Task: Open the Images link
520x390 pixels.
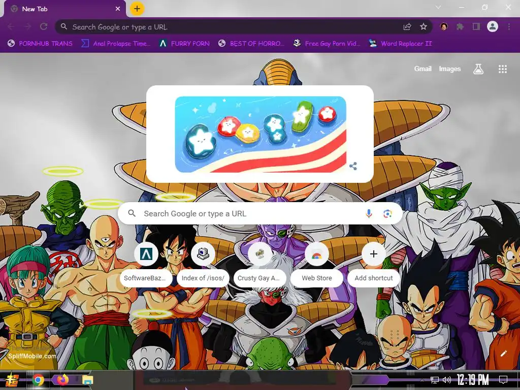Action: click(450, 69)
